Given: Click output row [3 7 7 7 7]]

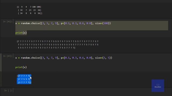Looking at the screenshot, I should click(24, 82).
